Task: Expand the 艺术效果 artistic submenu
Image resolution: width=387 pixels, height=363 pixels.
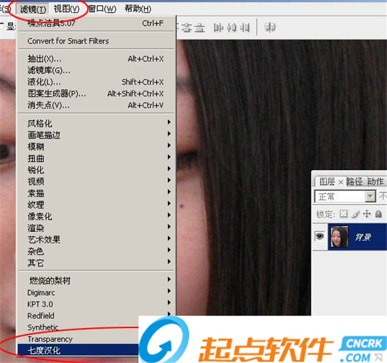Action: point(96,240)
